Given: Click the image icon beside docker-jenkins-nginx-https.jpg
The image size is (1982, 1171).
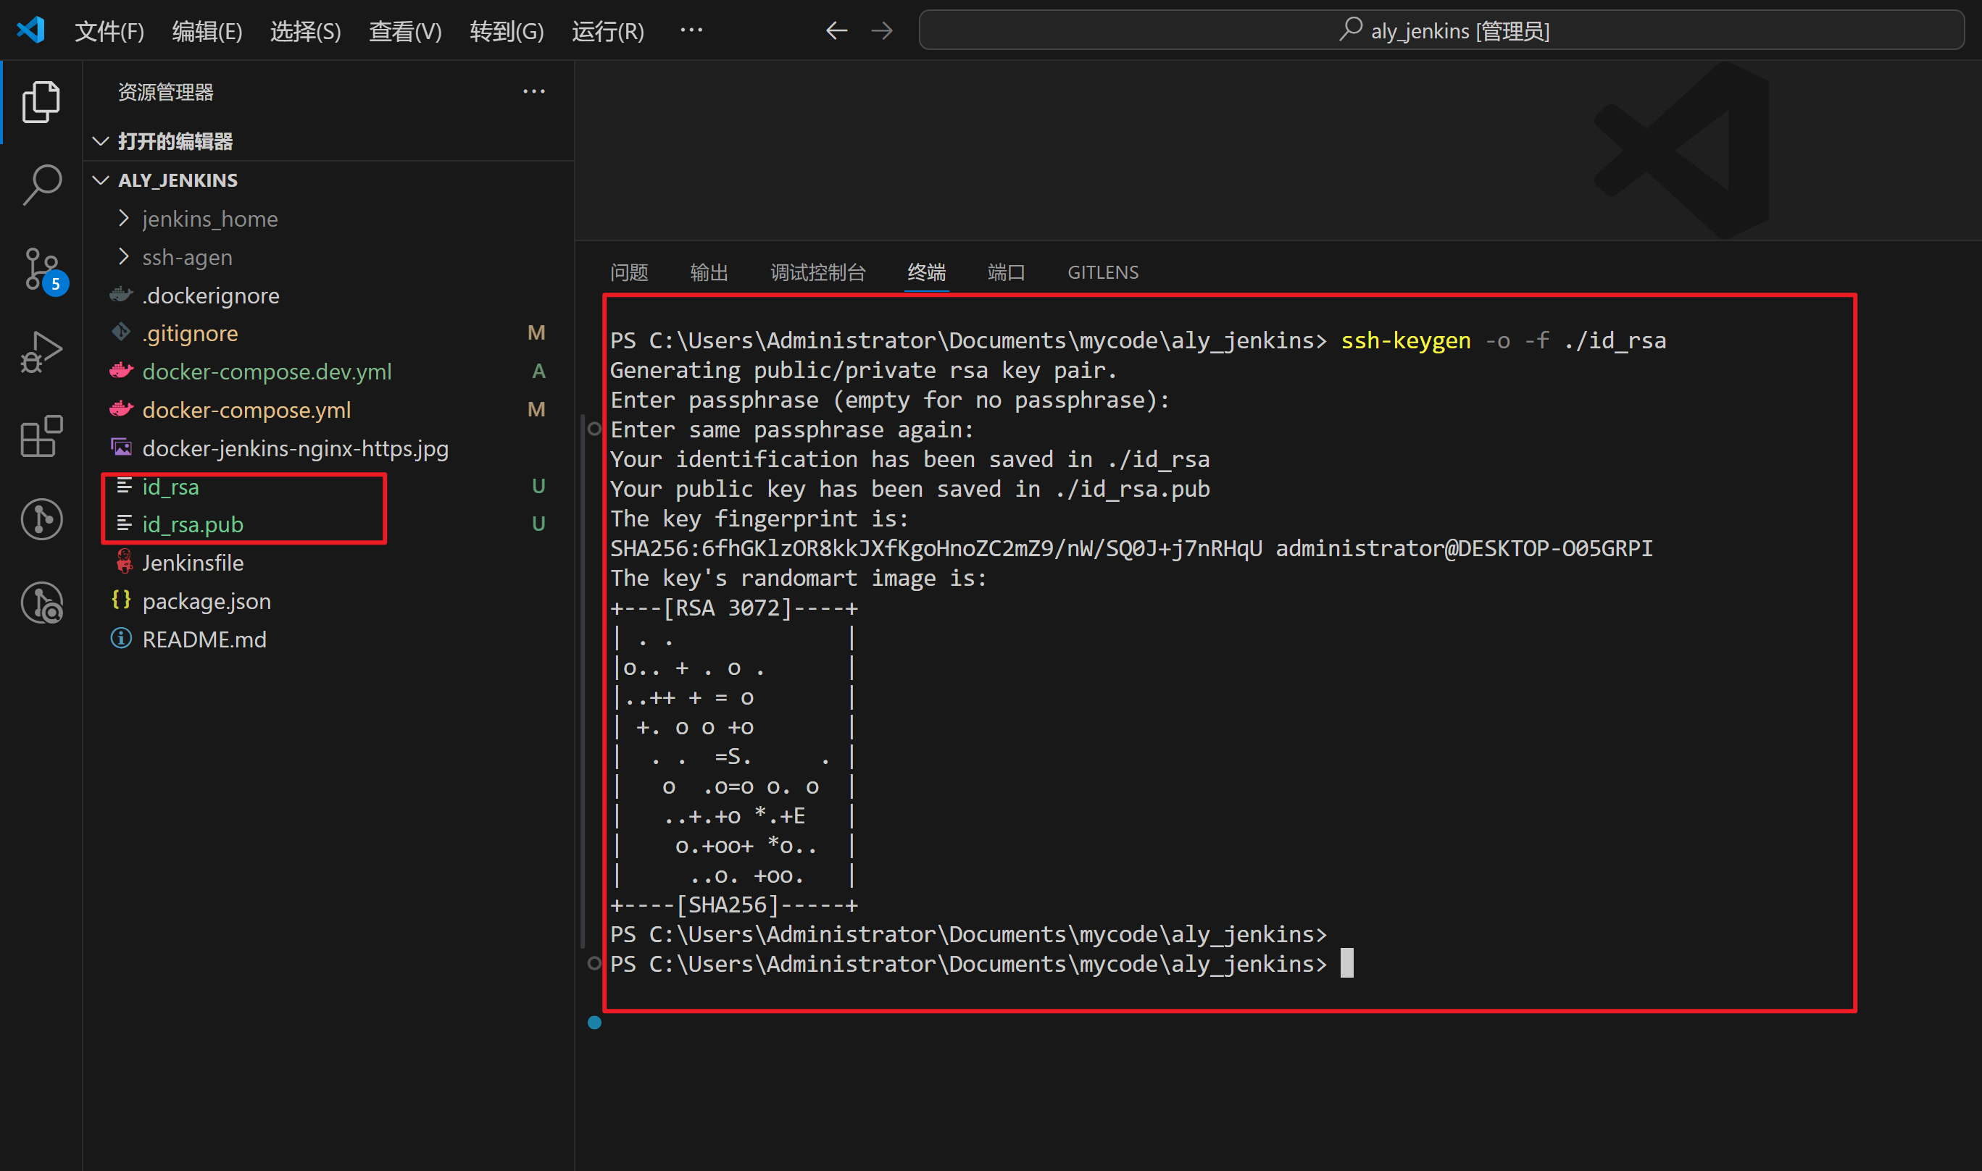Looking at the screenshot, I should coord(121,448).
